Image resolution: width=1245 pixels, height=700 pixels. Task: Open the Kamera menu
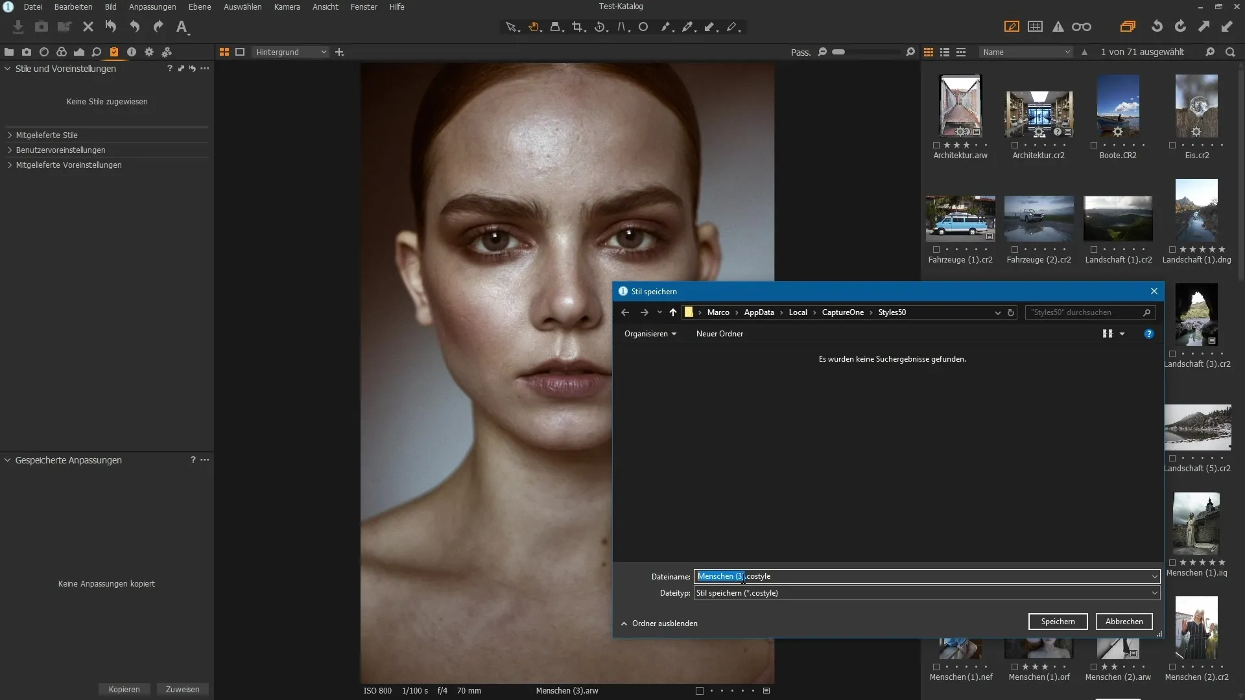[287, 6]
